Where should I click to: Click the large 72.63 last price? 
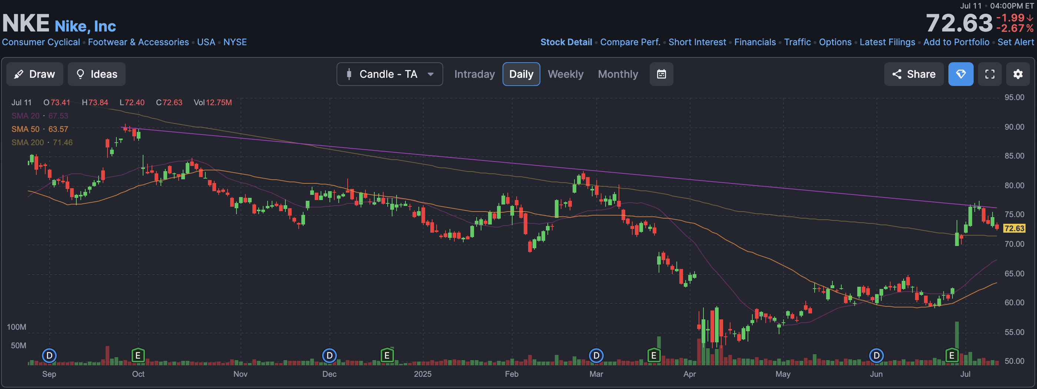[959, 23]
